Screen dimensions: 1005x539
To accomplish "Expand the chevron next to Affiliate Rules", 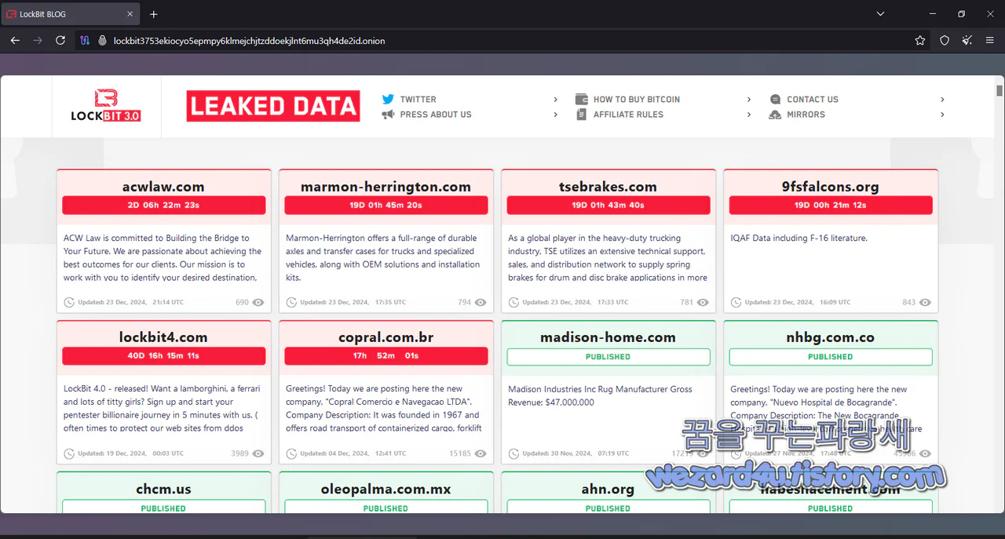I will [749, 115].
